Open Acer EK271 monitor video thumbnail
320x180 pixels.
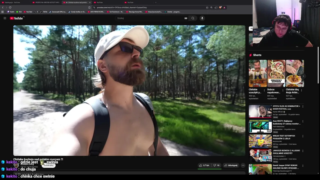260,126
